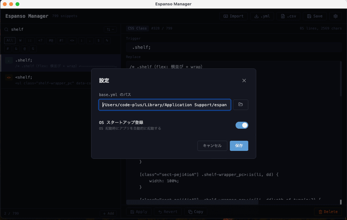347x220 pixels.
Task: Select the .shelf; snippet row
Action: (61, 63)
